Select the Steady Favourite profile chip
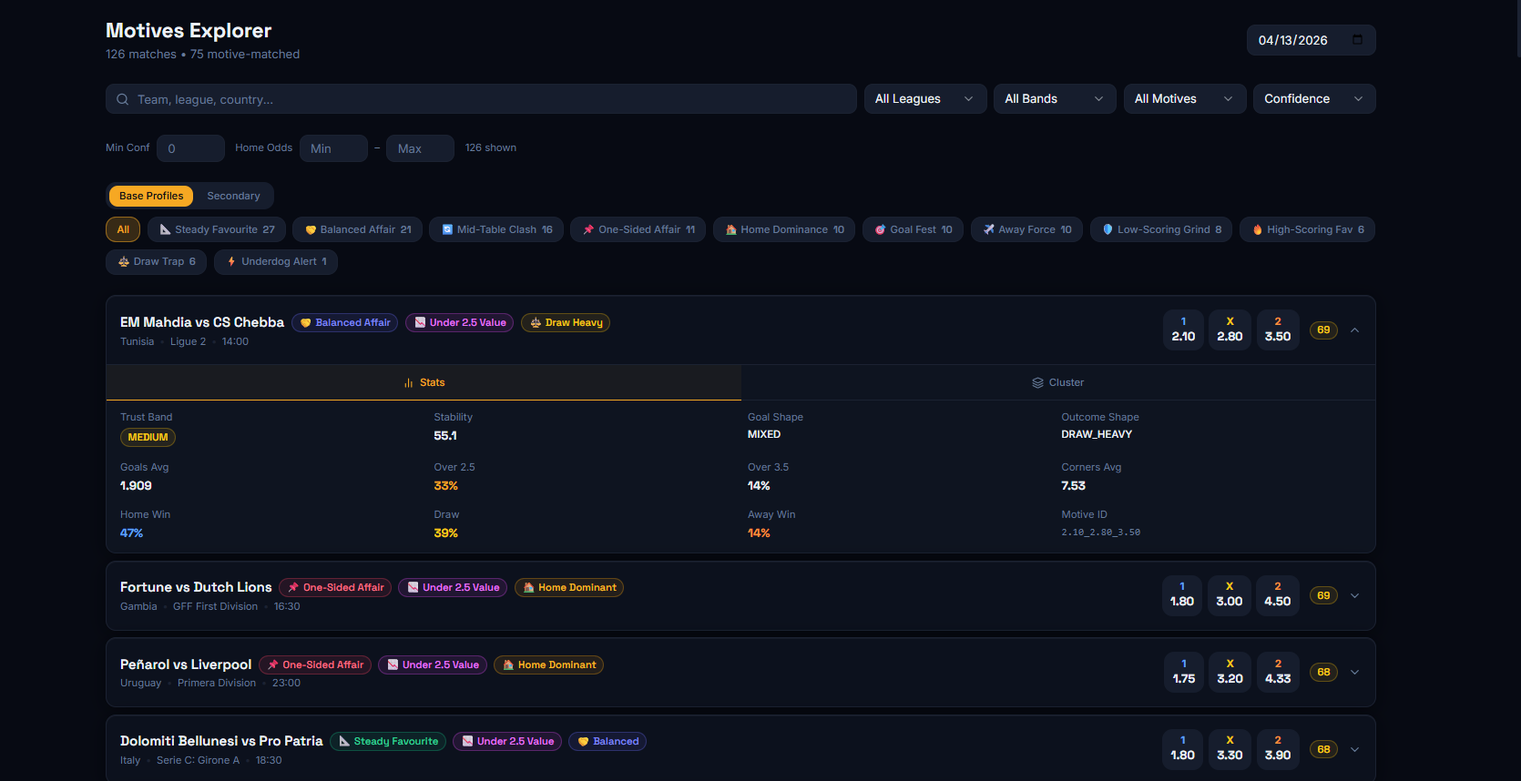 tap(217, 229)
